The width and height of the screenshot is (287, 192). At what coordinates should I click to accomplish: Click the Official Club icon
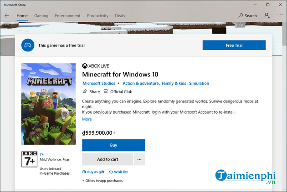(x=106, y=91)
